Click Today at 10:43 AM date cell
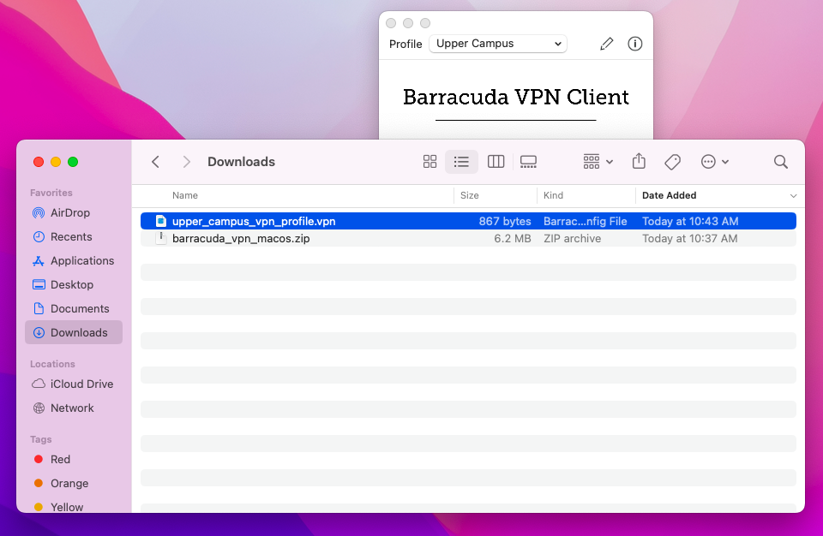 (x=690, y=221)
